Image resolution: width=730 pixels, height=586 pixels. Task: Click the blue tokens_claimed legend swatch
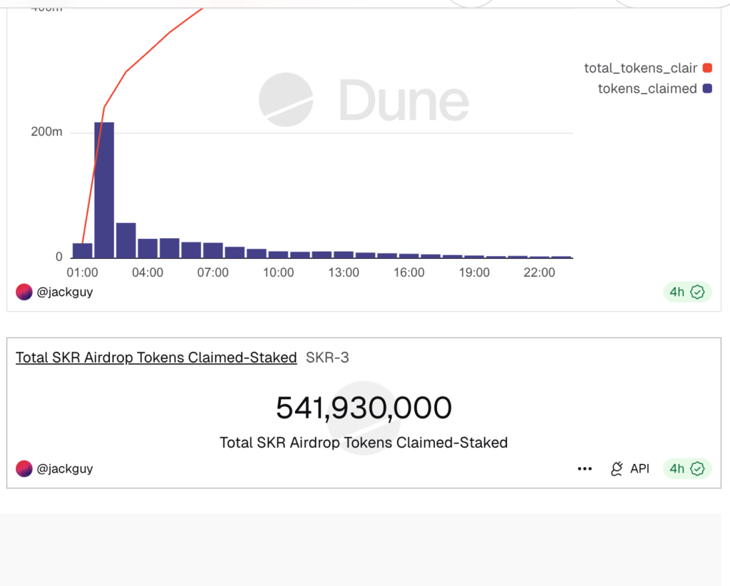707,89
